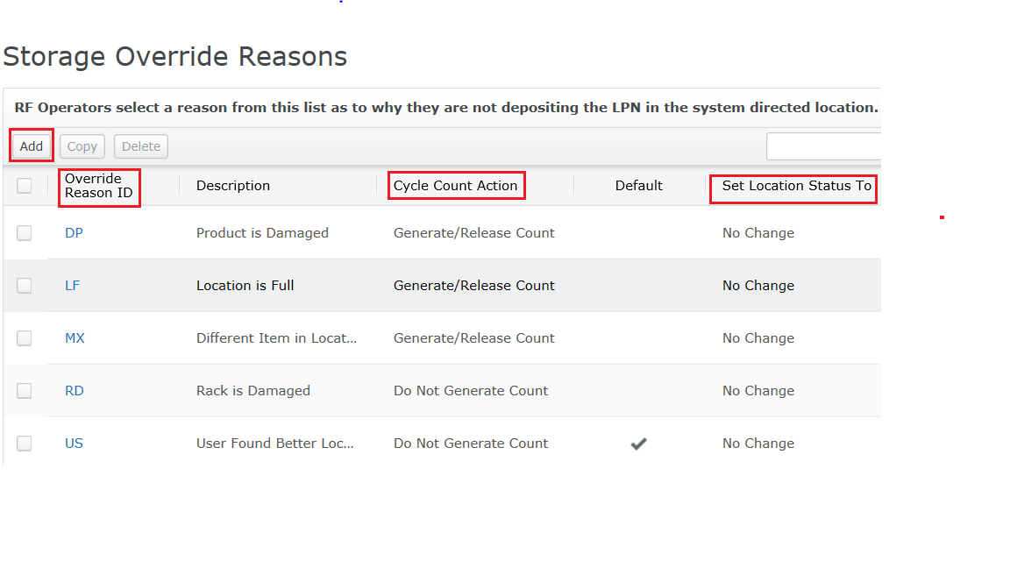The width and height of the screenshot is (1010, 568).
Task: Sort by Description column header
Action: [233, 186]
